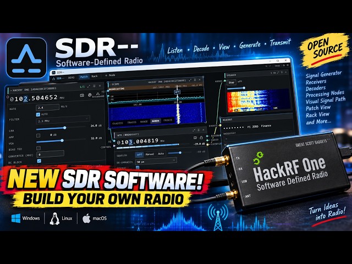The height and width of the screenshot is (264, 352).
Task: Select the RANGE scope option
Action: pyautogui.click(x=144, y=122)
